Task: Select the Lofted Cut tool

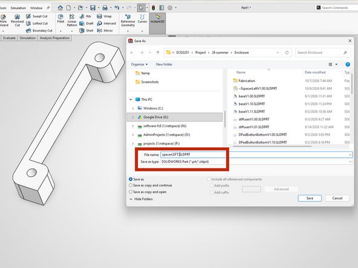Action: click(x=37, y=24)
